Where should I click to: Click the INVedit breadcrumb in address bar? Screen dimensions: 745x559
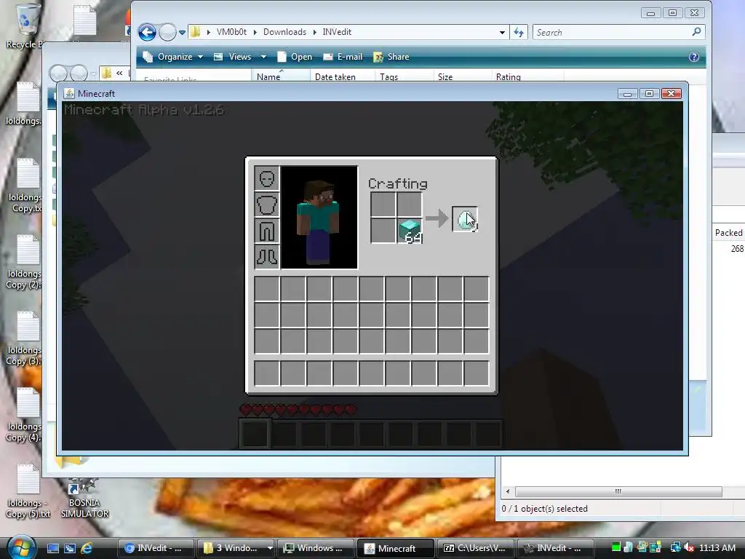pyautogui.click(x=337, y=32)
